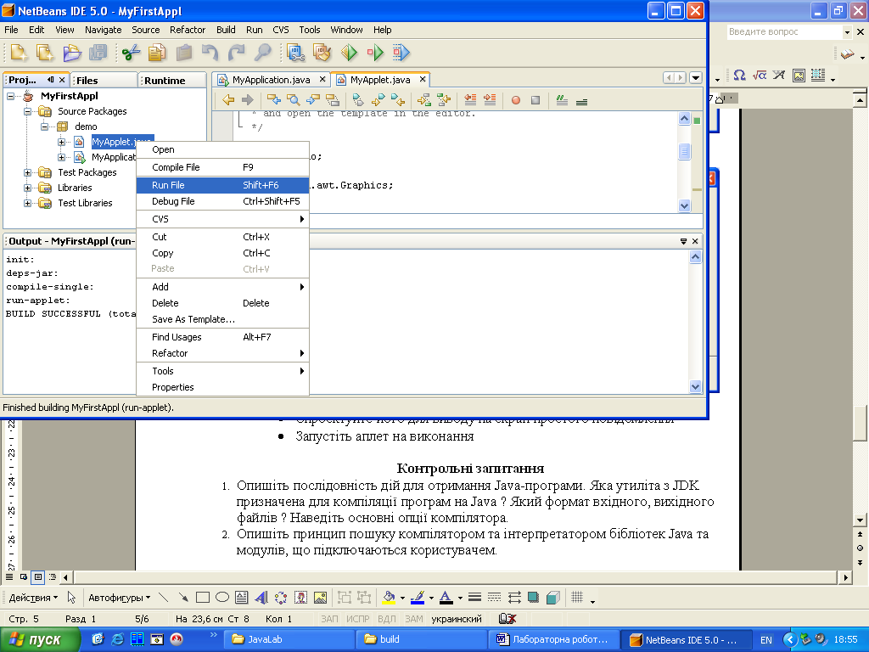Image resolution: width=869 pixels, height=652 pixels.
Task: Click the Shift Line Right icon
Action: [490, 100]
